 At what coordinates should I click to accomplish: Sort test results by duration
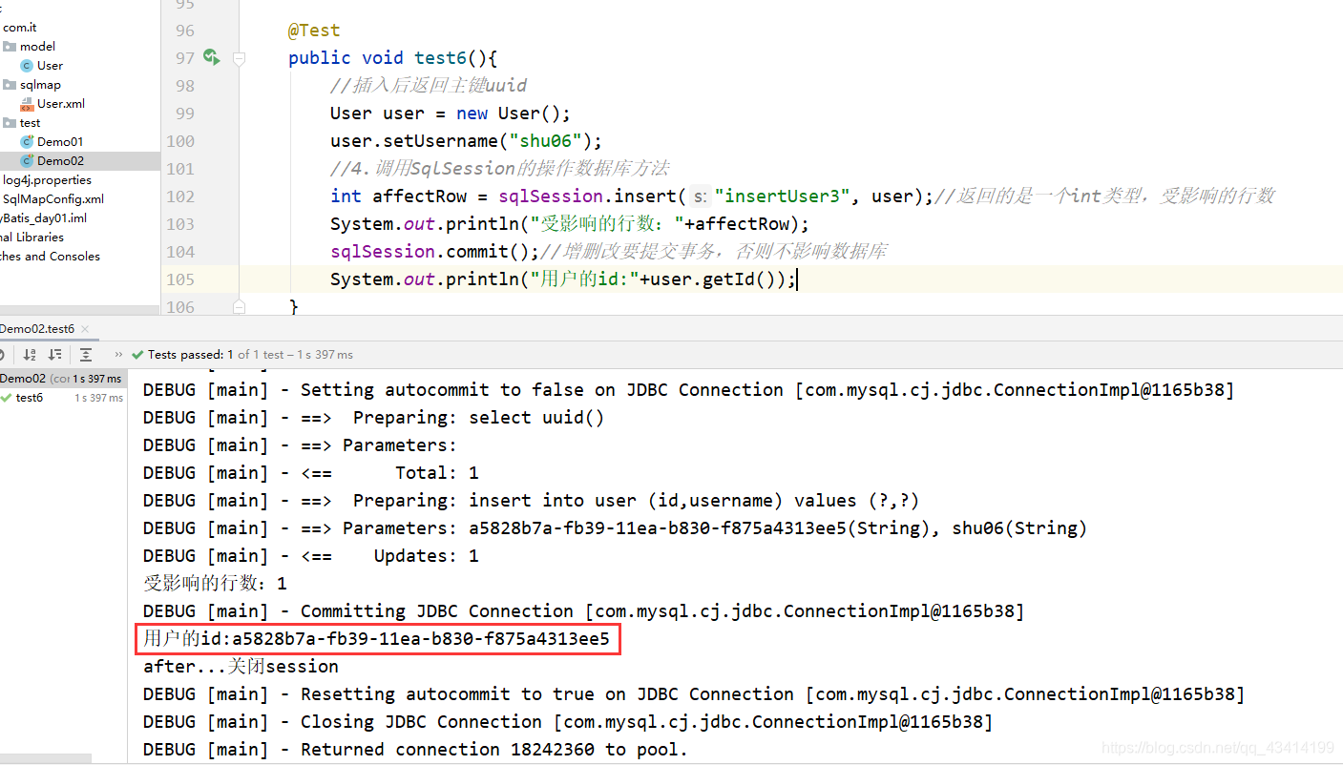(54, 355)
